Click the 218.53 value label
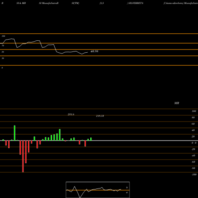Image resolution: width=198 pixels, height=198 pixels. click(100, 116)
